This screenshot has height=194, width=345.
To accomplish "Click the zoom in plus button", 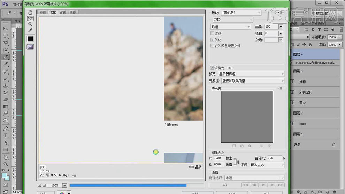I will coord(44,185).
